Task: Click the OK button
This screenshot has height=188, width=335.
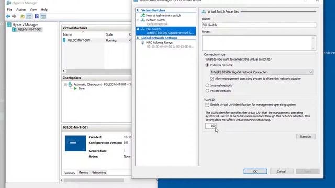Action: click(255, 171)
